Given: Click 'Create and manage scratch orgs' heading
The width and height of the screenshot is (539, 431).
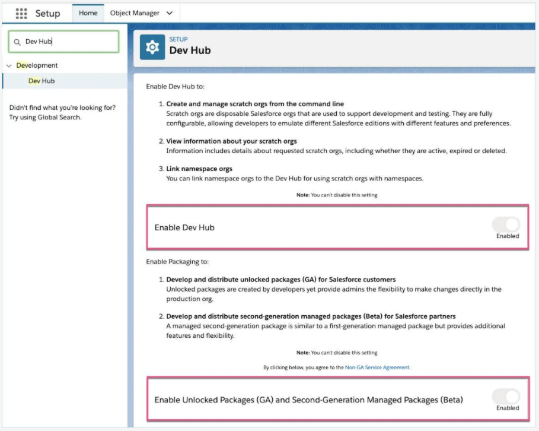Looking at the screenshot, I should click(255, 104).
